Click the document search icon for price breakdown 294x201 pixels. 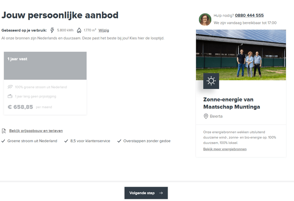[4, 131]
